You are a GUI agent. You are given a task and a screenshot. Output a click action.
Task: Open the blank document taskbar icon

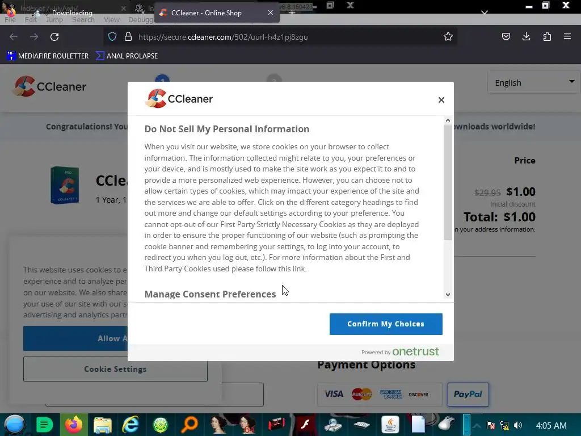tap(418, 425)
